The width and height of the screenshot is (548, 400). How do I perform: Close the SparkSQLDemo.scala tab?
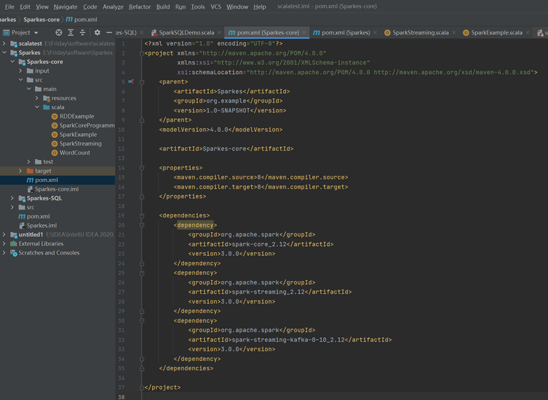[x=219, y=32]
